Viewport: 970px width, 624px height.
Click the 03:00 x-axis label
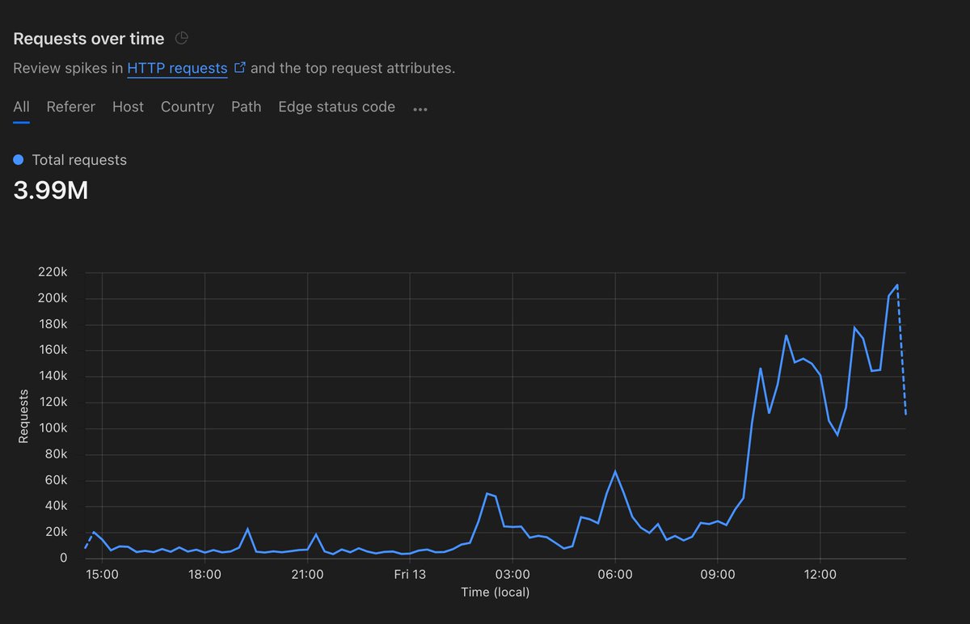click(x=512, y=574)
